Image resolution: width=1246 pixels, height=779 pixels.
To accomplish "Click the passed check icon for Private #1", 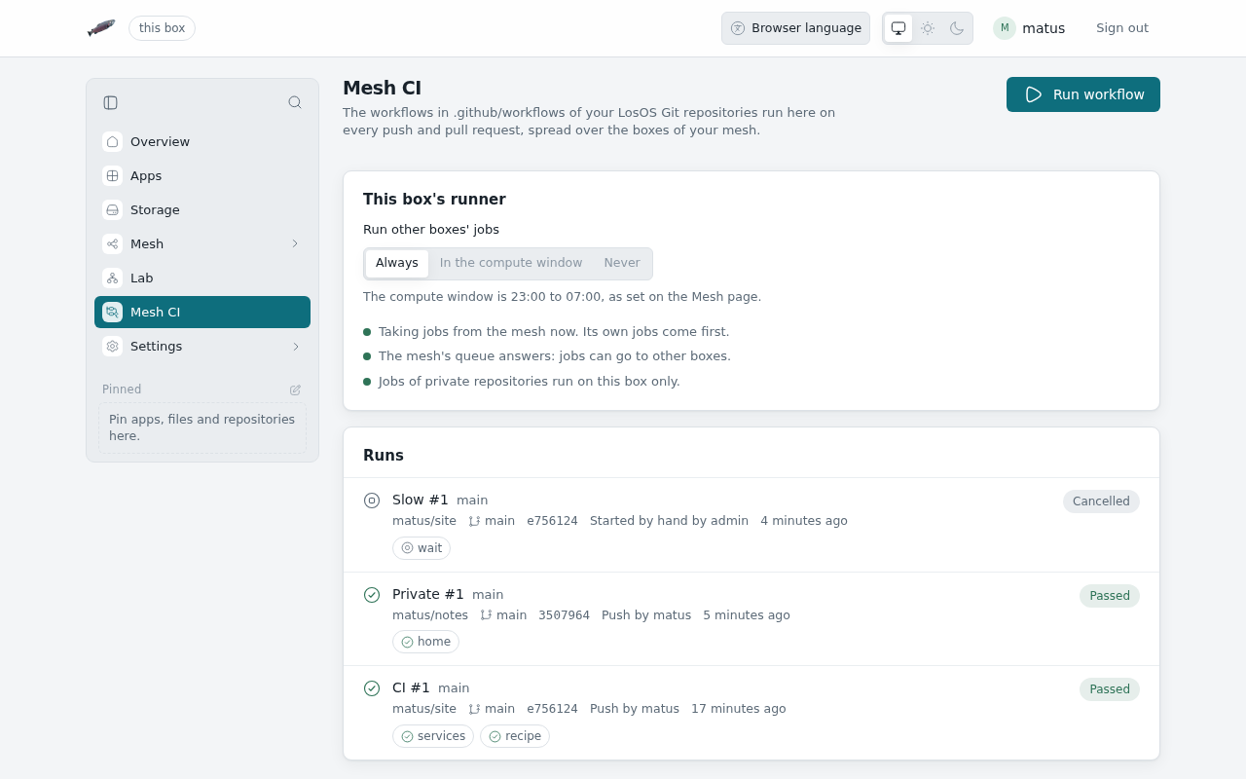I will 372,595.
